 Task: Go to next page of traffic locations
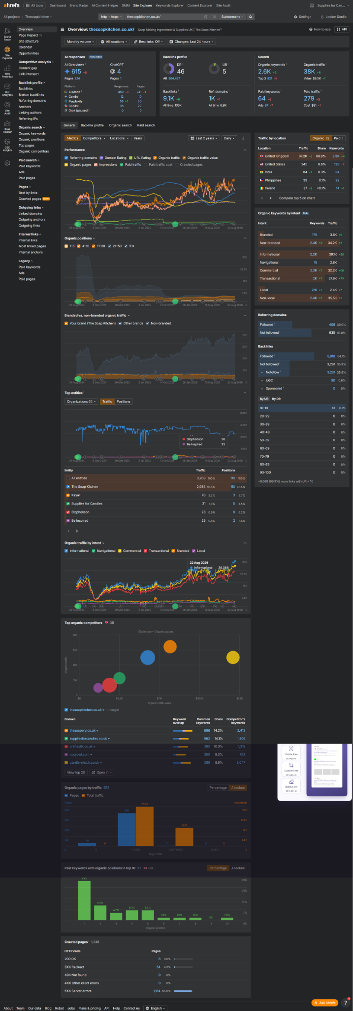point(270,198)
